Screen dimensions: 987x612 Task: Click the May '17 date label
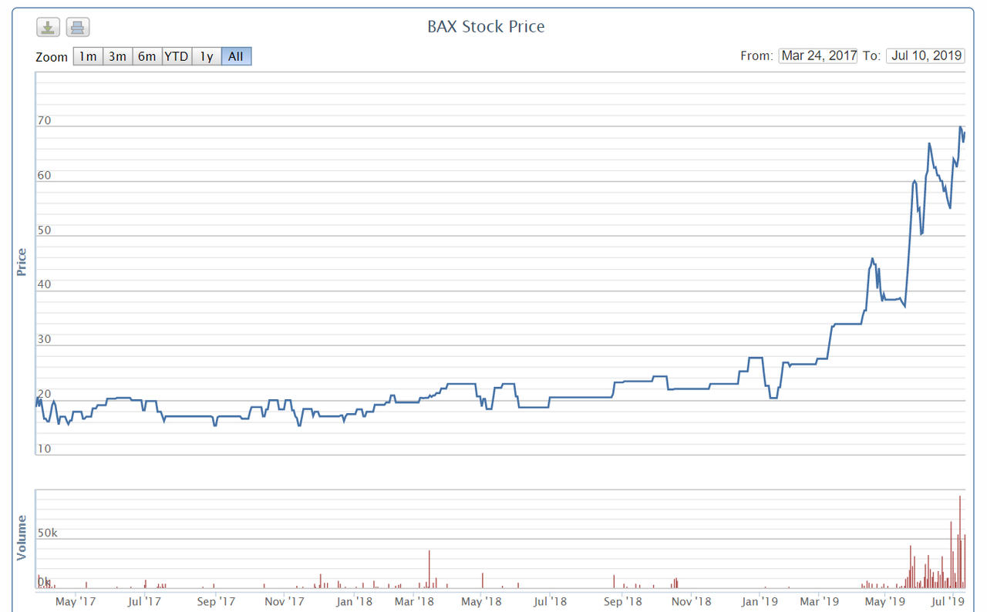pos(76,600)
